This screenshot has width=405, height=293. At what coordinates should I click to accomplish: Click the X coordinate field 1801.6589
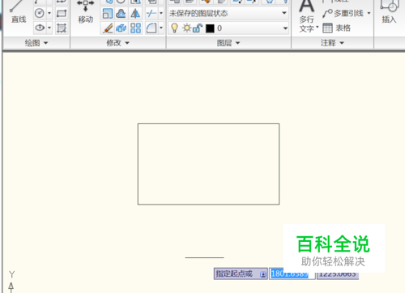click(292, 274)
